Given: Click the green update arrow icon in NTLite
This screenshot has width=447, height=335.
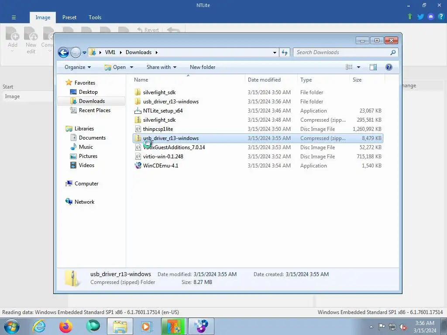Looking at the screenshot, I should 410,17.
